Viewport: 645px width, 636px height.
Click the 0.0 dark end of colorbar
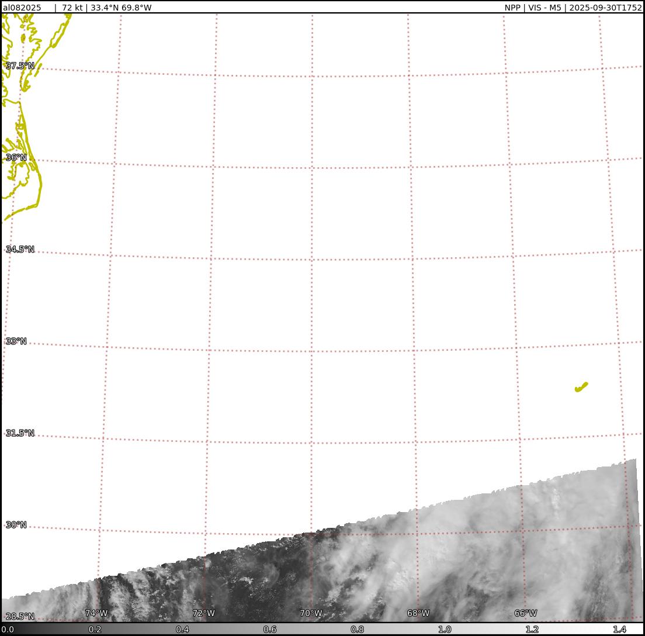pyautogui.click(x=8, y=630)
